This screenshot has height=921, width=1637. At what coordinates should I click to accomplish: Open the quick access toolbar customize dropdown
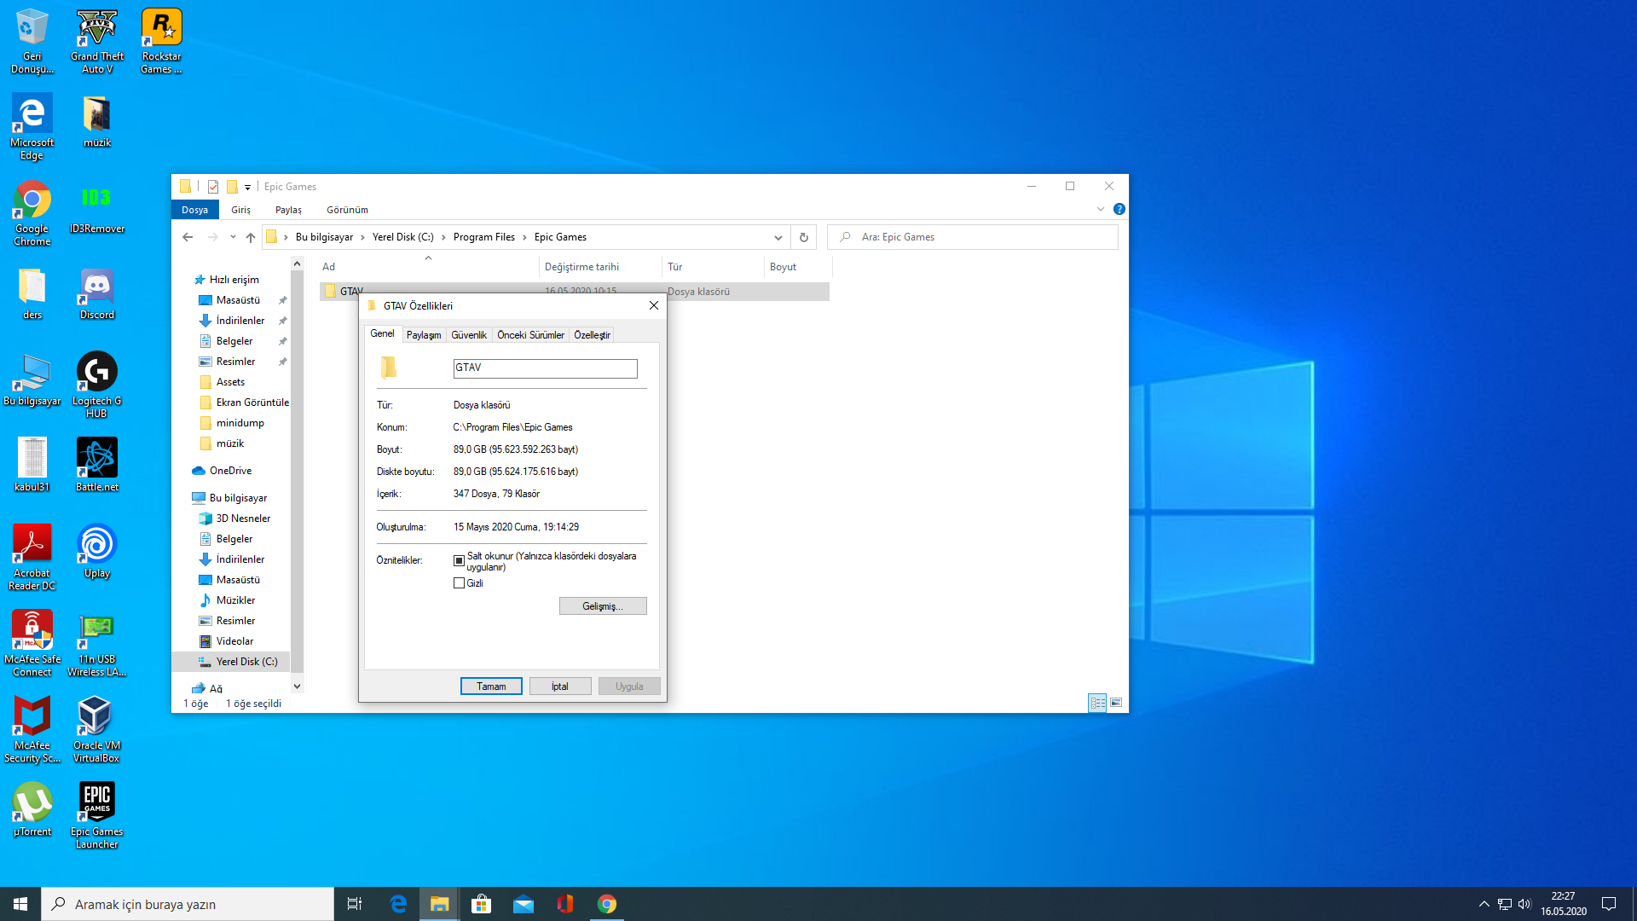(x=247, y=187)
